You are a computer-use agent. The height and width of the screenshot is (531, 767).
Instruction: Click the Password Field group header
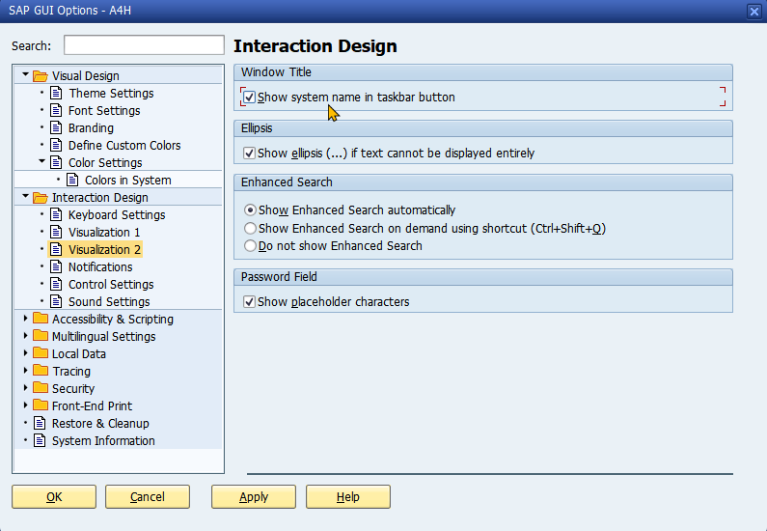(x=482, y=277)
